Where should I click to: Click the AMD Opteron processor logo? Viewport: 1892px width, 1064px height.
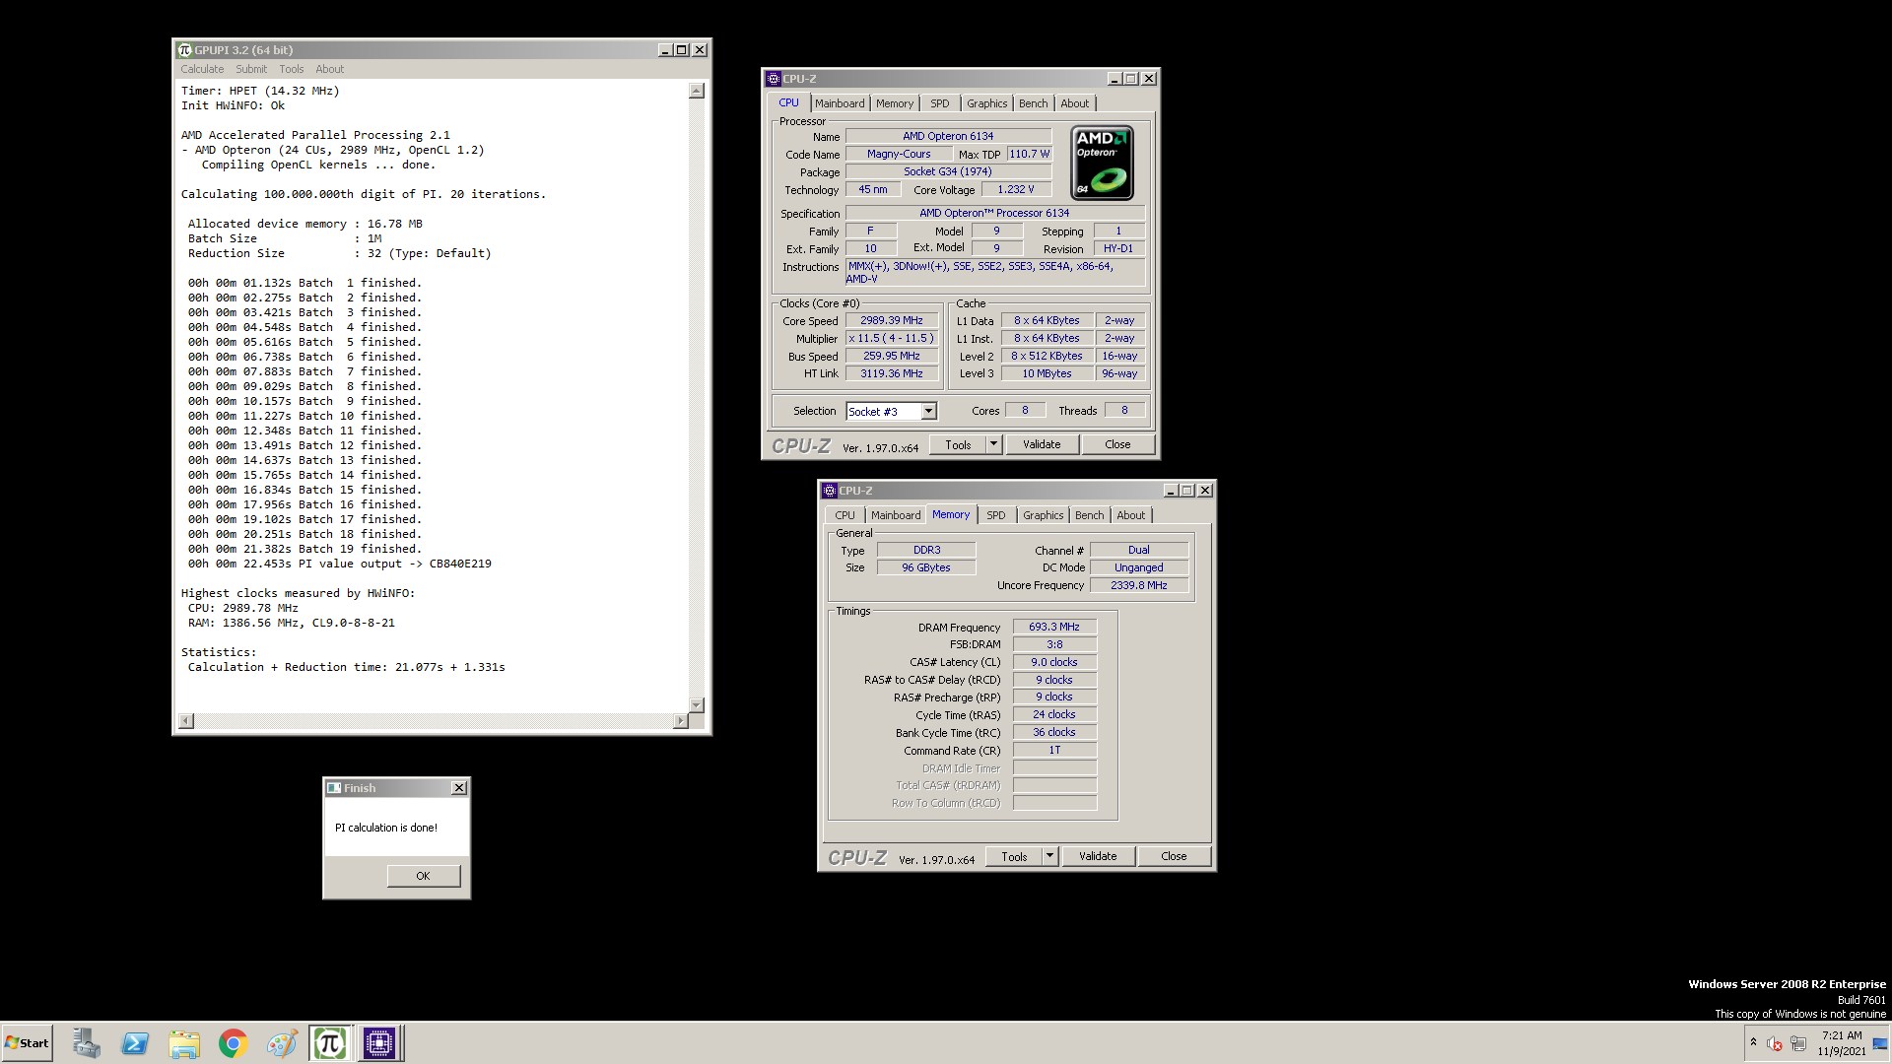pos(1102,163)
